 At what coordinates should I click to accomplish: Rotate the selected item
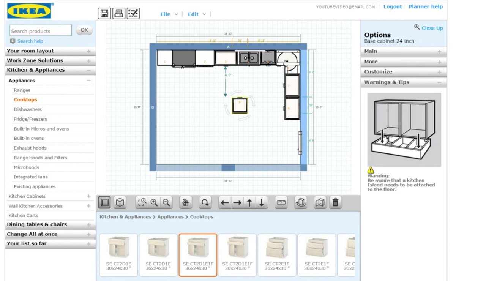click(205, 202)
